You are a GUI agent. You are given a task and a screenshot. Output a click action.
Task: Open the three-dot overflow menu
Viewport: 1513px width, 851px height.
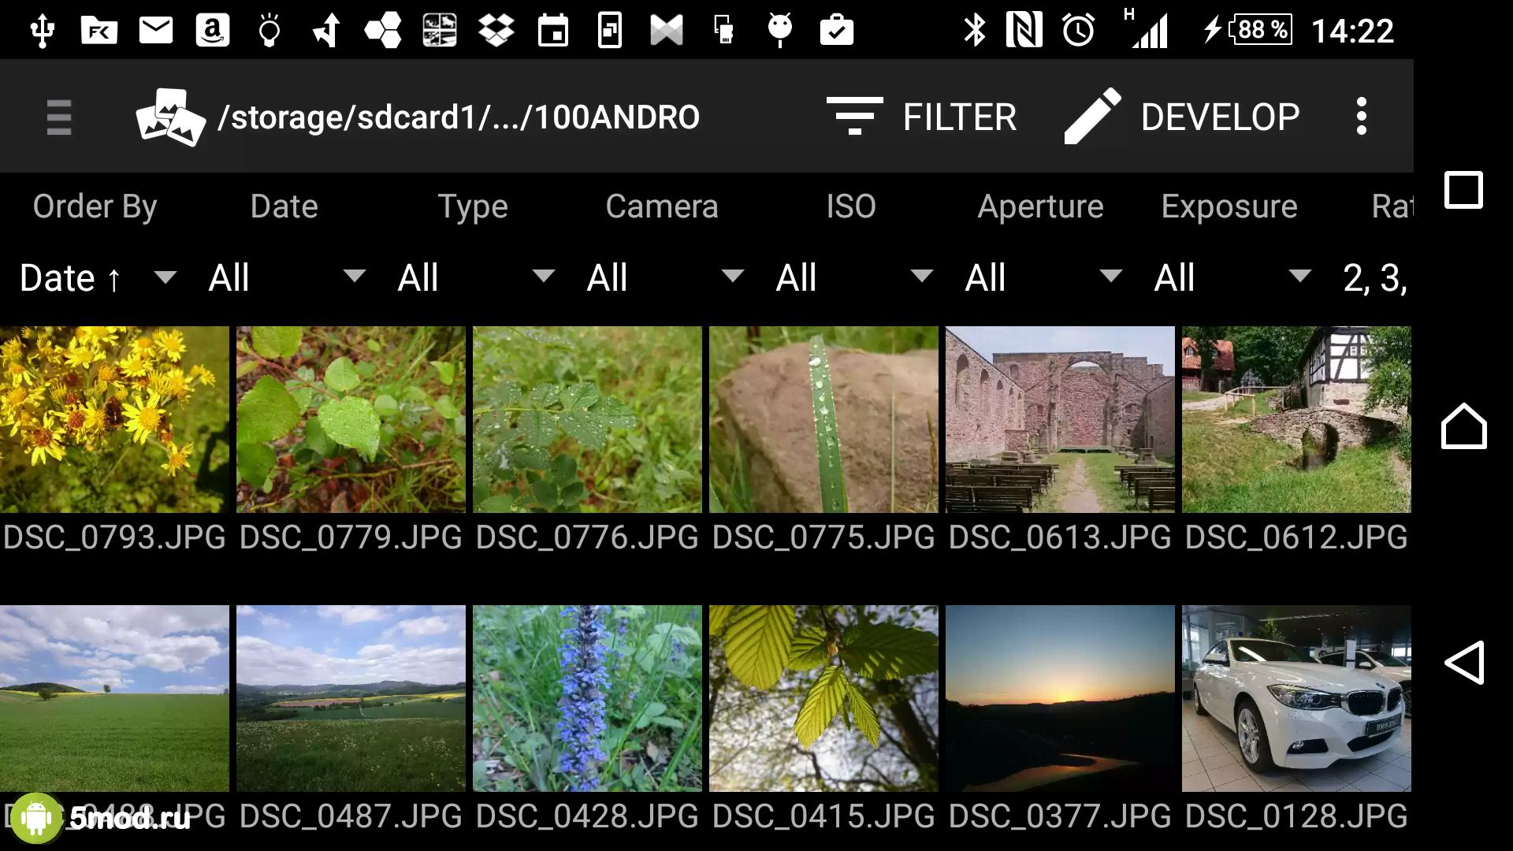click(x=1361, y=117)
